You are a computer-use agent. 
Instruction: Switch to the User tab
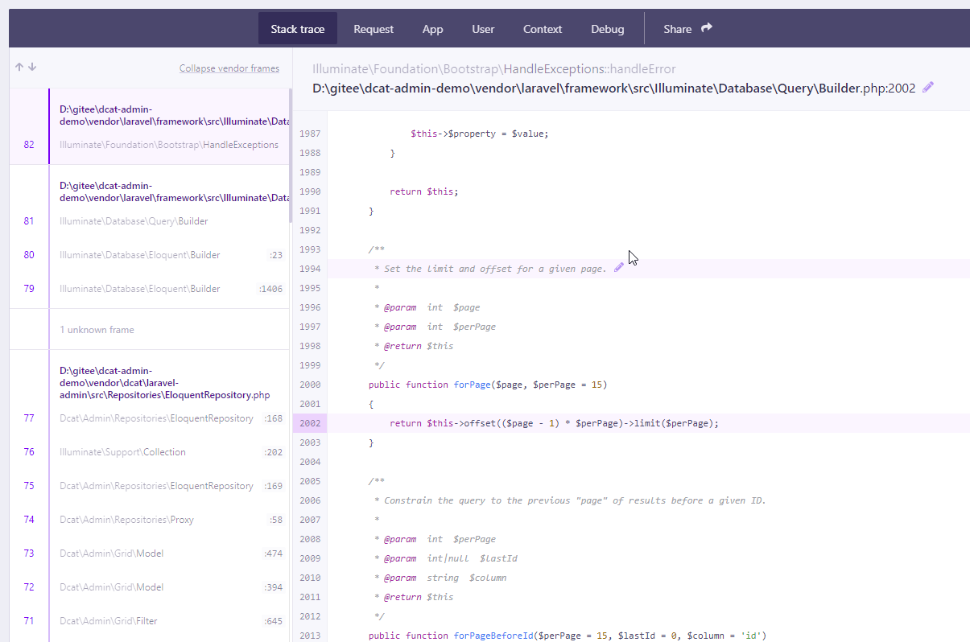[x=483, y=28]
